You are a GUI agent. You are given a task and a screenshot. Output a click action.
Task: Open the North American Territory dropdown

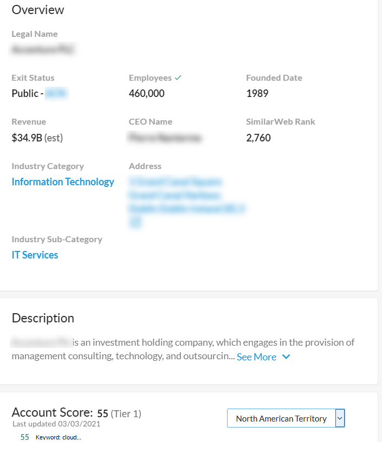(x=281, y=418)
